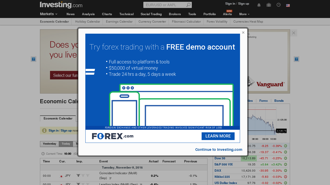This screenshot has width=330, height=185.
Task: Open the Analysis menu
Action: [x=88, y=14]
